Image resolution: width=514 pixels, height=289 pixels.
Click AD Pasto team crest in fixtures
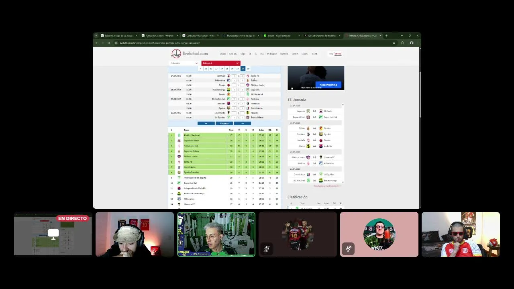click(x=228, y=76)
